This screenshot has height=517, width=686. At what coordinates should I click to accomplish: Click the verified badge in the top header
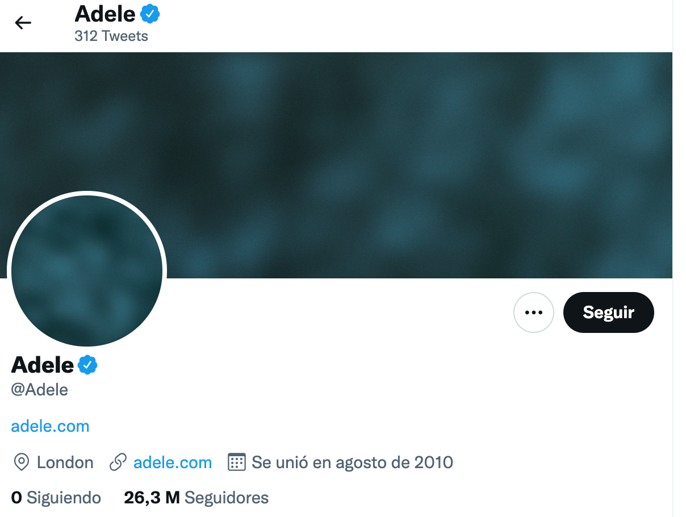tap(150, 14)
